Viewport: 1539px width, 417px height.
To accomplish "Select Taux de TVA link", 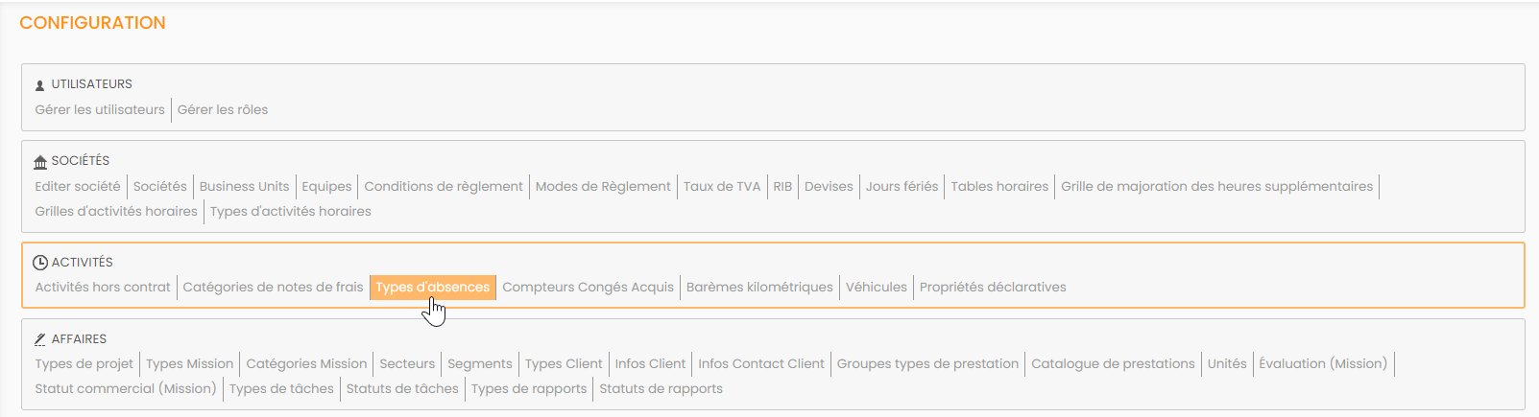I will pos(722,187).
